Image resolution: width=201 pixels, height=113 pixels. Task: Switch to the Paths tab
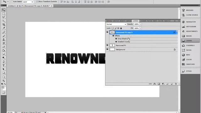pos(149,21)
